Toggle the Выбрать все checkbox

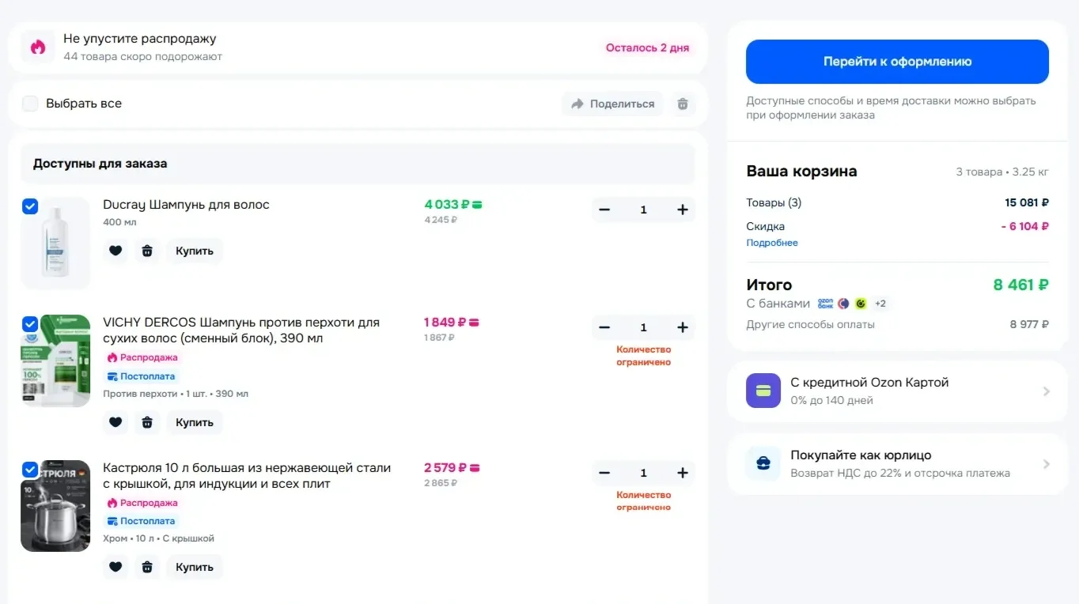pyautogui.click(x=30, y=104)
